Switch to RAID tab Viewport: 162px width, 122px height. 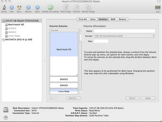(113, 19)
